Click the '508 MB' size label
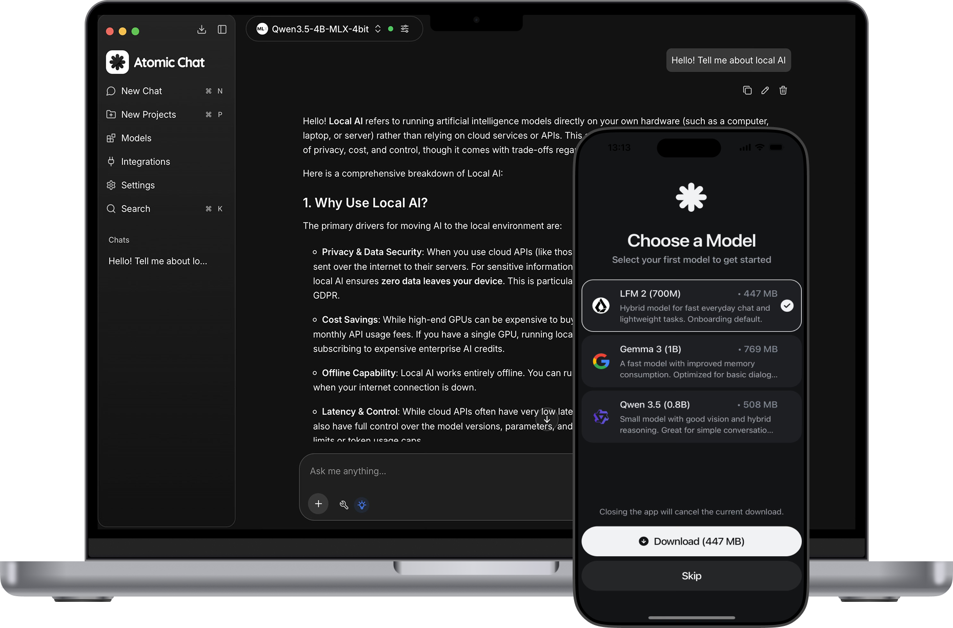 click(x=760, y=404)
